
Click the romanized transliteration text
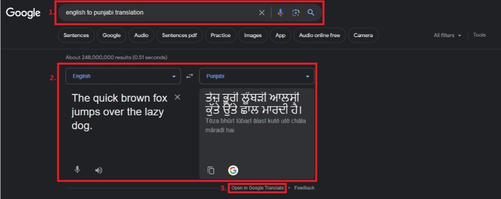point(256,126)
